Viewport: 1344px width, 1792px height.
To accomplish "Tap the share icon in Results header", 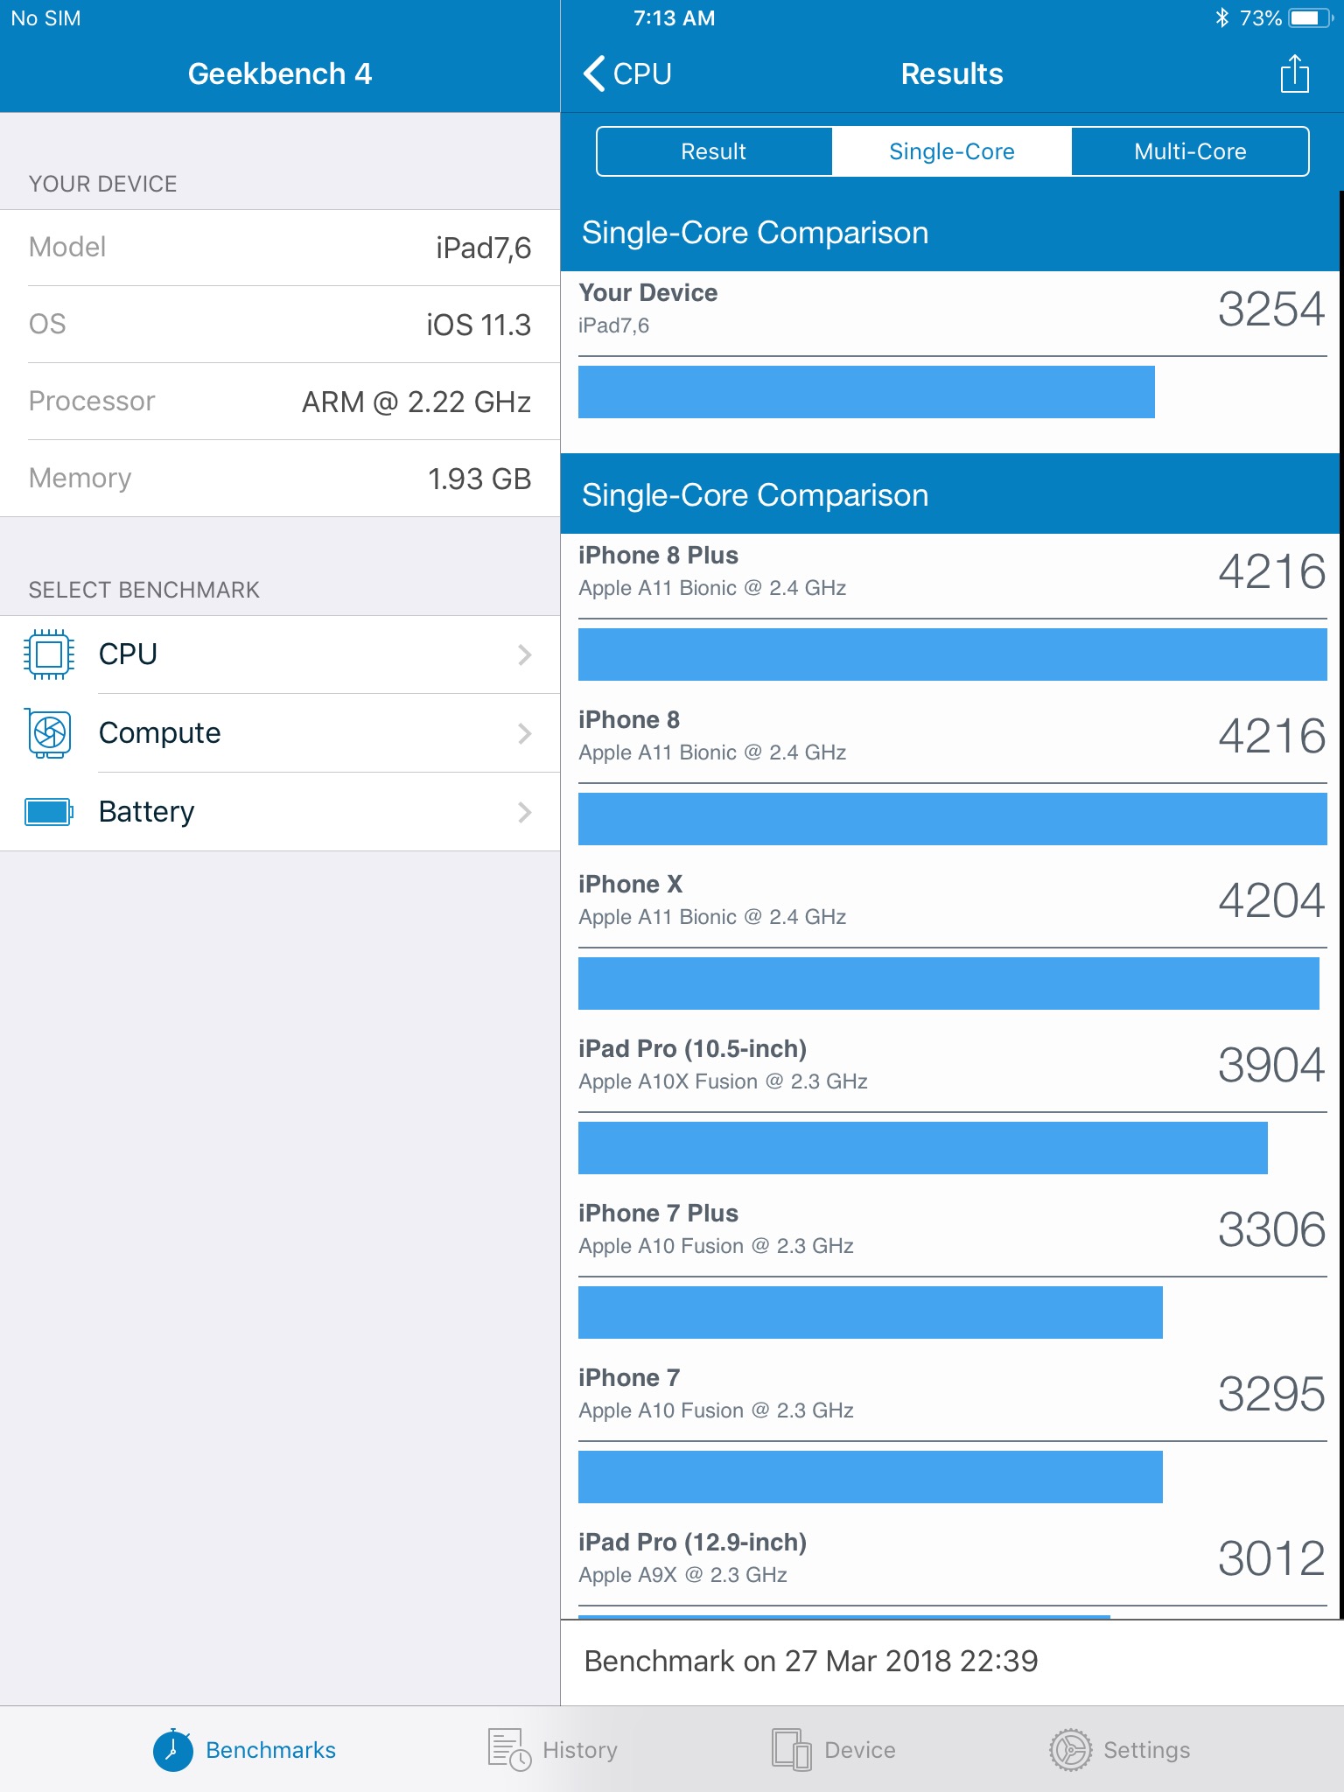I will point(1294,73).
